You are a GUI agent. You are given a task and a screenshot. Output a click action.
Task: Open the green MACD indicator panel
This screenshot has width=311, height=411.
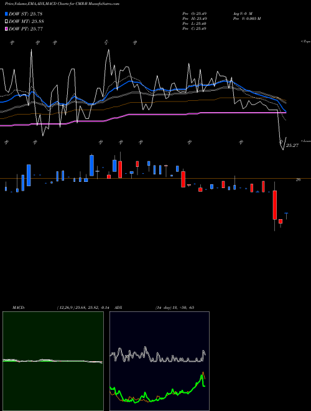[x=53, y=361]
